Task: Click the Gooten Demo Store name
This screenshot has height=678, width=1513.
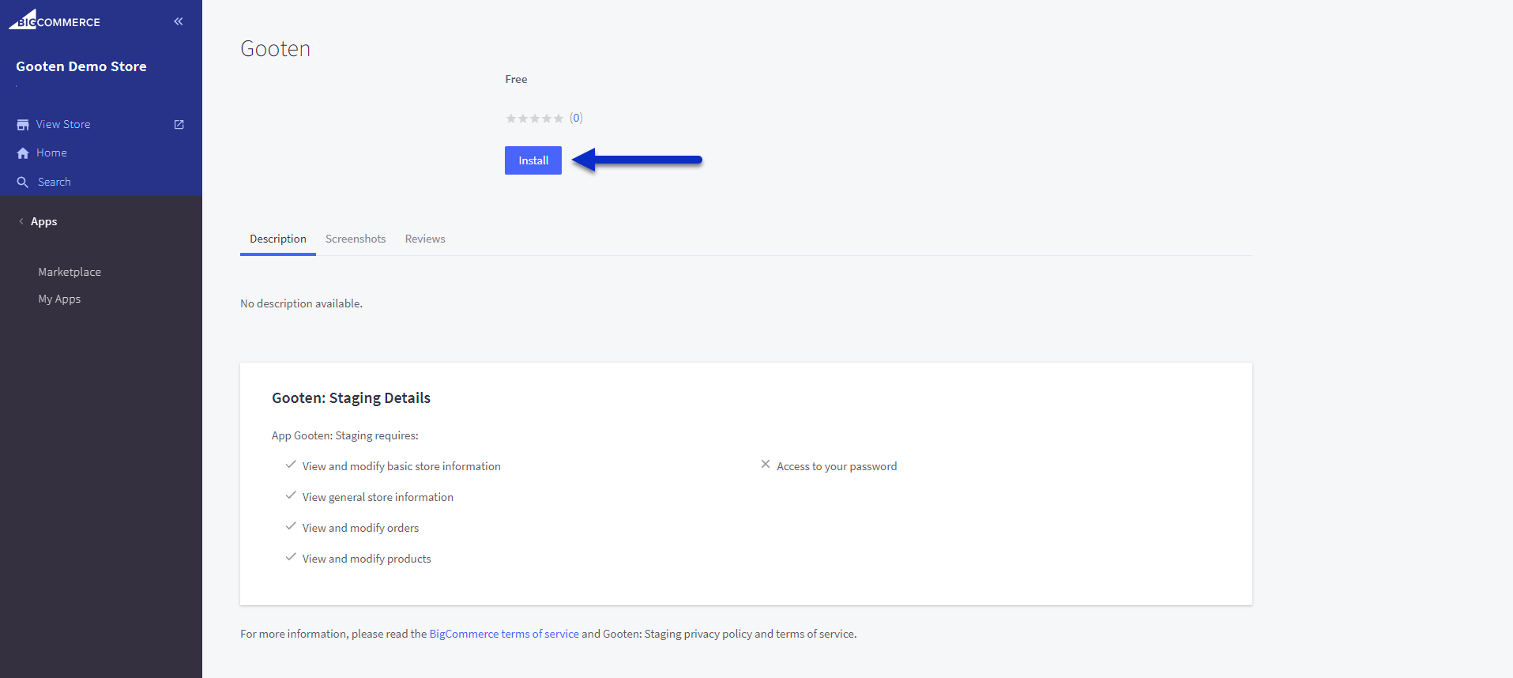Action: (x=81, y=66)
